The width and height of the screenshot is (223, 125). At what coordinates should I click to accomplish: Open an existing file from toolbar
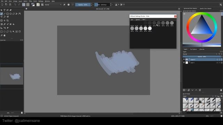(6, 5)
